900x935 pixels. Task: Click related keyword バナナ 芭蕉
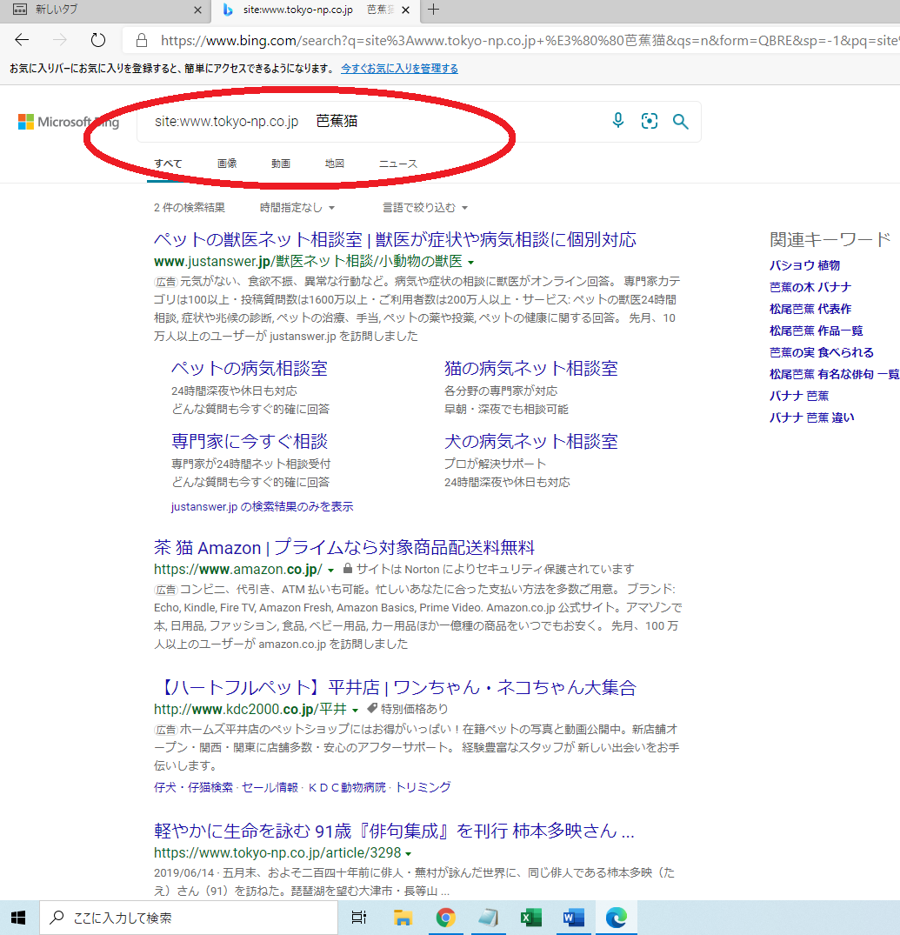(799, 396)
